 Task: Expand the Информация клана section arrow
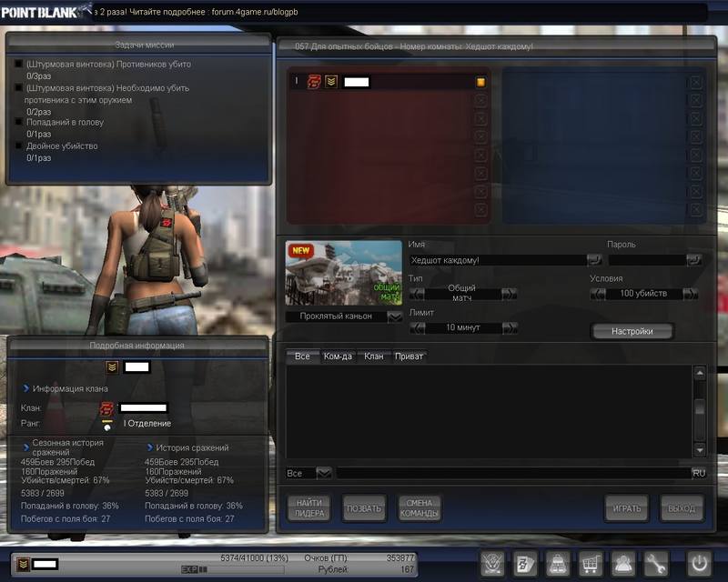pos(26,388)
